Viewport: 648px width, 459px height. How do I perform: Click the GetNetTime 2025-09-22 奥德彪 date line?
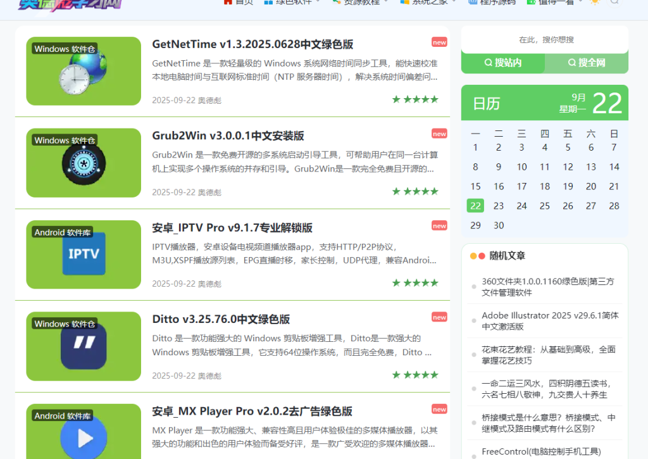tap(187, 100)
